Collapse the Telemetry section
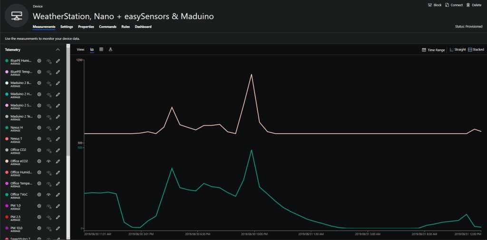The height and width of the screenshot is (240, 487). click(58, 49)
